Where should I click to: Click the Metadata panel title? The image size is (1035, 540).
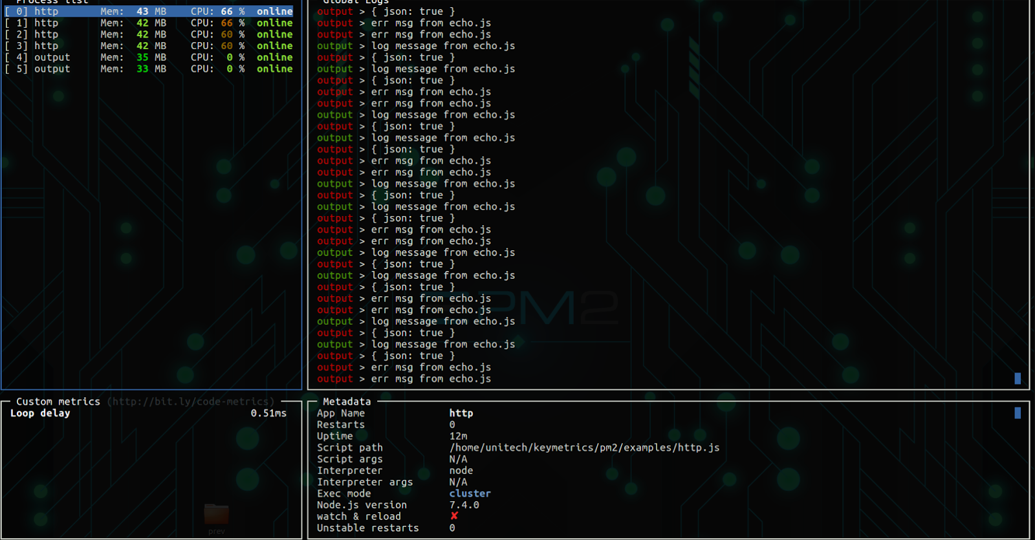click(347, 402)
